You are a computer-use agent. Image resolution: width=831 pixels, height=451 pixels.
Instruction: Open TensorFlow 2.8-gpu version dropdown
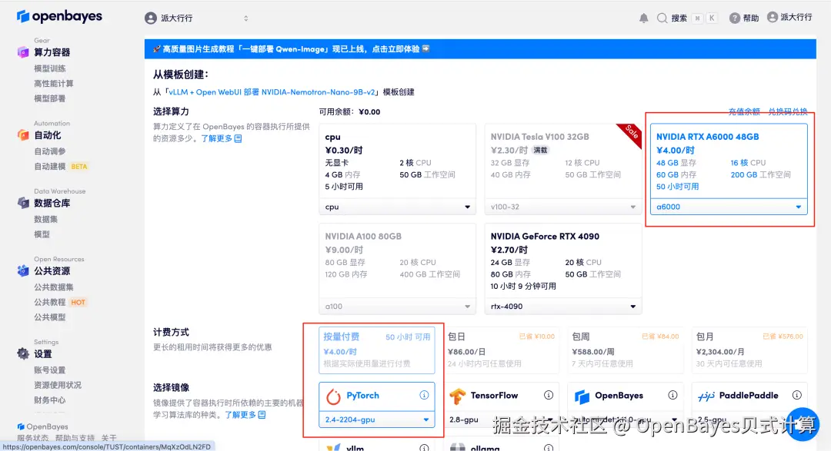click(x=502, y=419)
